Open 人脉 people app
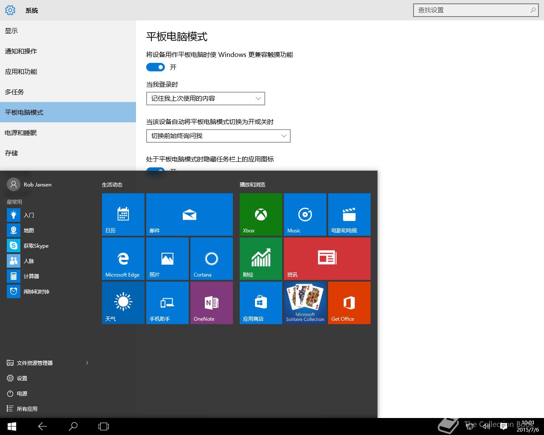The height and width of the screenshot is (435, 544). tap(47, 261)
